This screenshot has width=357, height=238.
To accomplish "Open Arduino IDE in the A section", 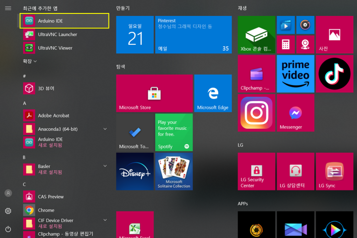I will (x=64, y=142).
